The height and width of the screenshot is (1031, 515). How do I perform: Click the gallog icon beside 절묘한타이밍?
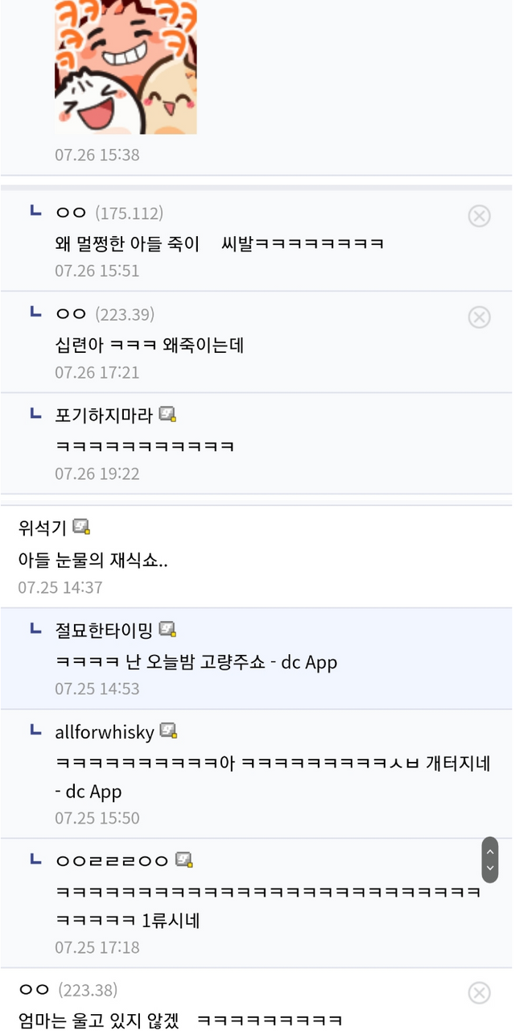click(x=167, y=629)
